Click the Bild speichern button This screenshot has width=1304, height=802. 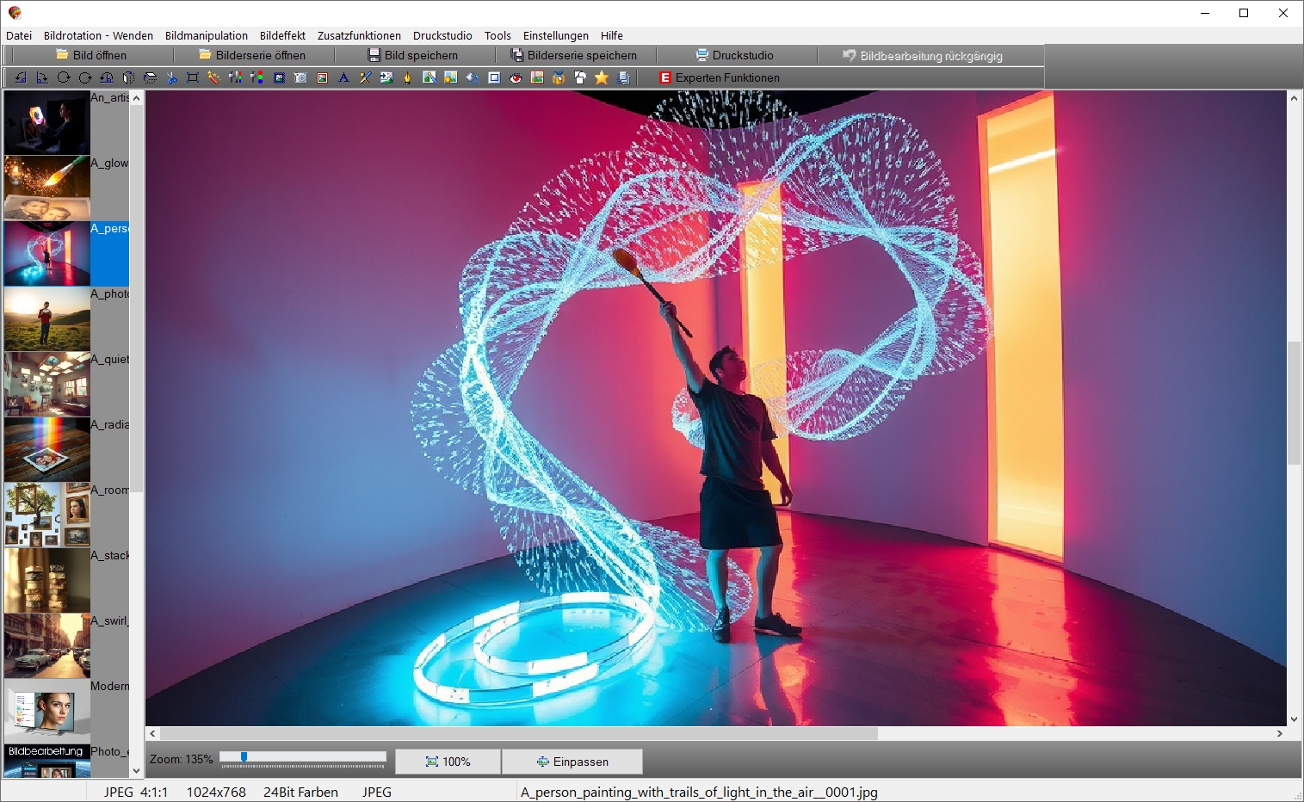point(413,55)
